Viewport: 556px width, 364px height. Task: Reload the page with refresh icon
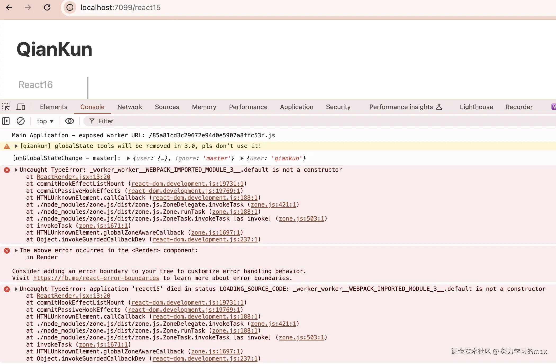[x=47, y=7]
